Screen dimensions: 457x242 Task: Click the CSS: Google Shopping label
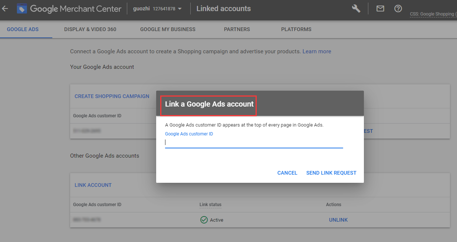coord(433,14)
